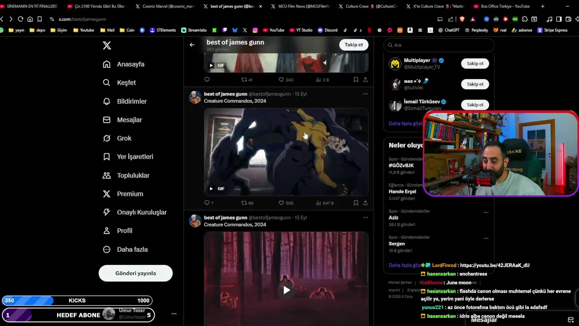Open Streamlabs bookmark
Image resolution: width=579 pixels, height=326 pixels.
pyautogui.click(x=194, y=30)
